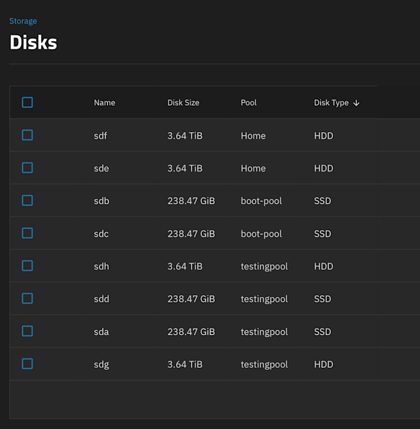Select the sda disk name
This screenshot has height=429, width=420.
point(101,332)
